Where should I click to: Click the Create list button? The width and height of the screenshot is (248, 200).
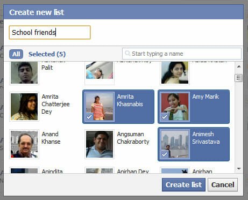pyautogui.click(x=183, y=184)
